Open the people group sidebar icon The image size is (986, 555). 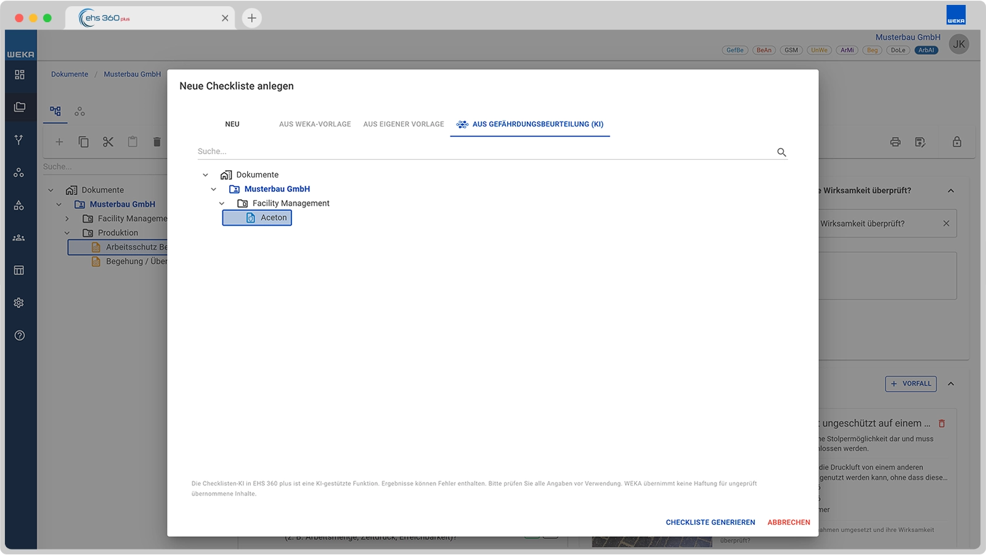coord(19,237)
